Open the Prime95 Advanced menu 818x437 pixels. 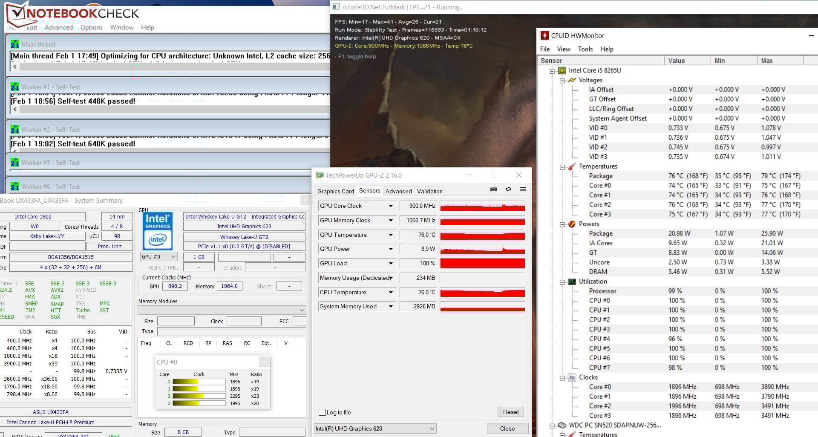click(59, 27)
